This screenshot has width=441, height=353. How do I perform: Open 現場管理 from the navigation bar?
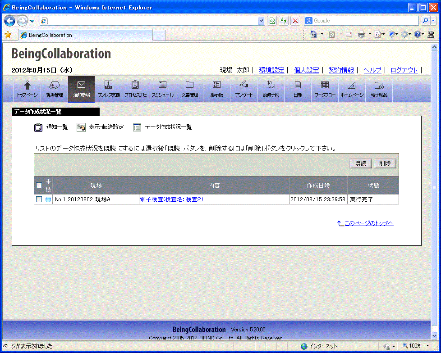point(54,89)
